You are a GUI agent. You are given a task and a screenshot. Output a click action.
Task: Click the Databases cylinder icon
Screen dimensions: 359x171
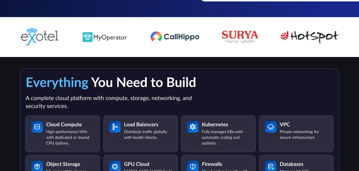click(x=270, y=166)
